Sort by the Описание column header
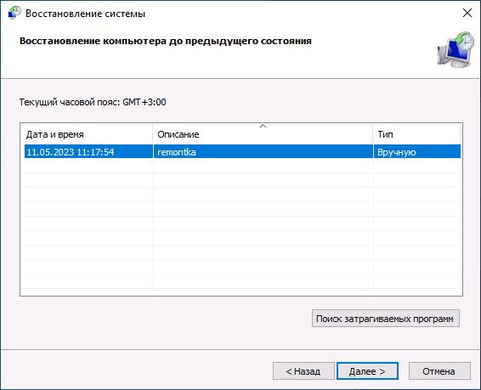Image resolution: width=481 pixels, height=390 pixels. tap(263, 134)
